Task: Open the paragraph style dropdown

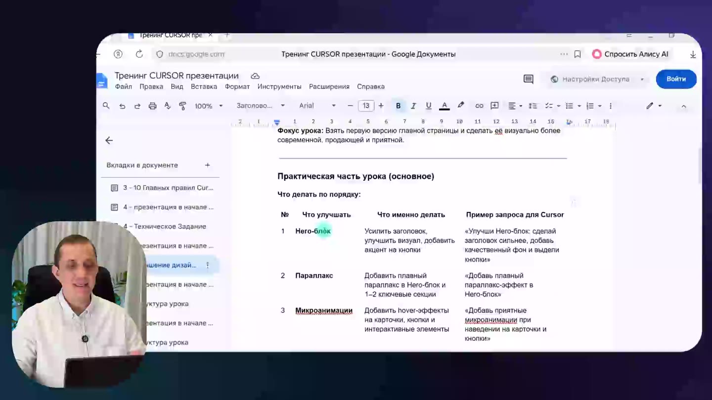Action: (x=261, y=106)
